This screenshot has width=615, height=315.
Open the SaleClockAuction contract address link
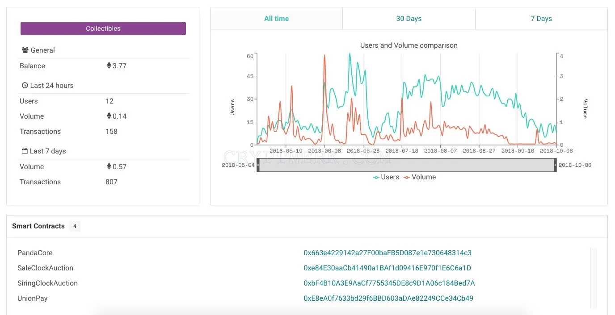tap(387, 268)
